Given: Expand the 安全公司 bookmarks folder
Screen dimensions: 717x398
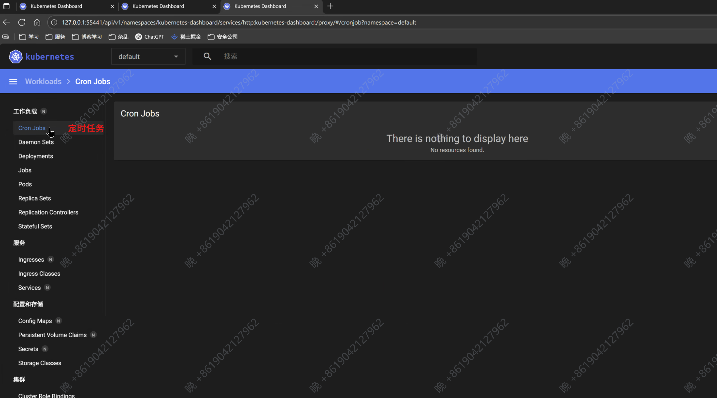Looking at the screenshot, I should (223, 37).
